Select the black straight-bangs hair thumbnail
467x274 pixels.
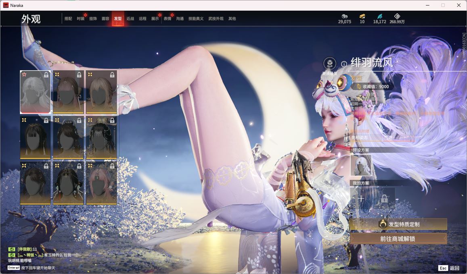[x=35, y=137]
